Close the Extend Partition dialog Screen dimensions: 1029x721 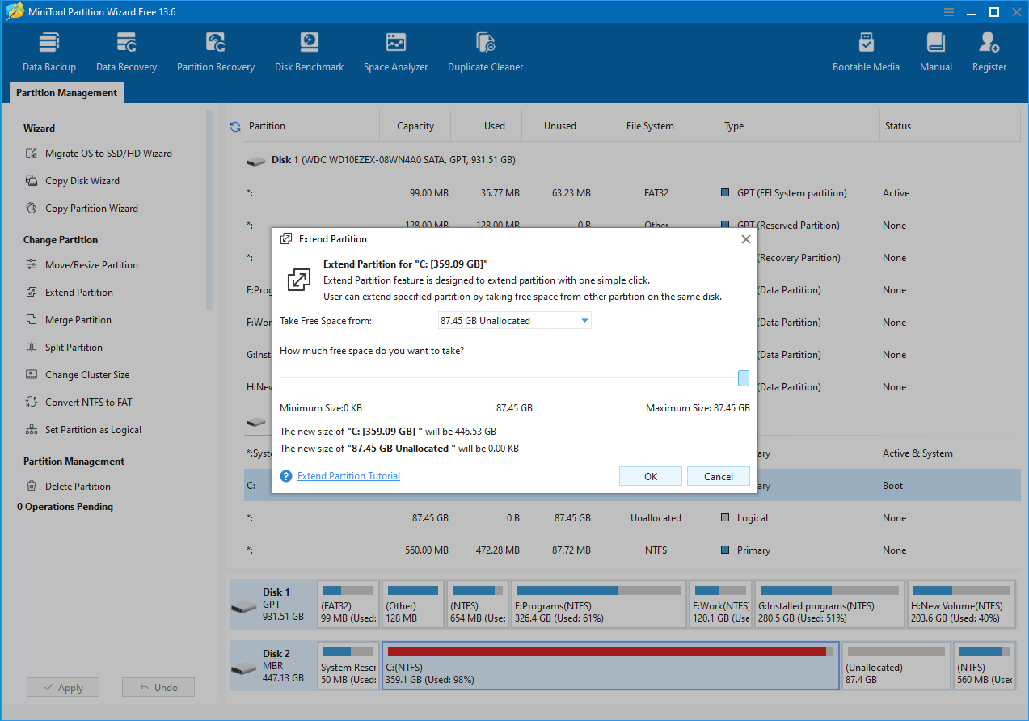click(x=745, y=239)
